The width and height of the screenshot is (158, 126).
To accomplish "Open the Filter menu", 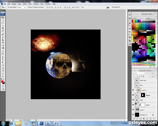I will pos(30,4).
